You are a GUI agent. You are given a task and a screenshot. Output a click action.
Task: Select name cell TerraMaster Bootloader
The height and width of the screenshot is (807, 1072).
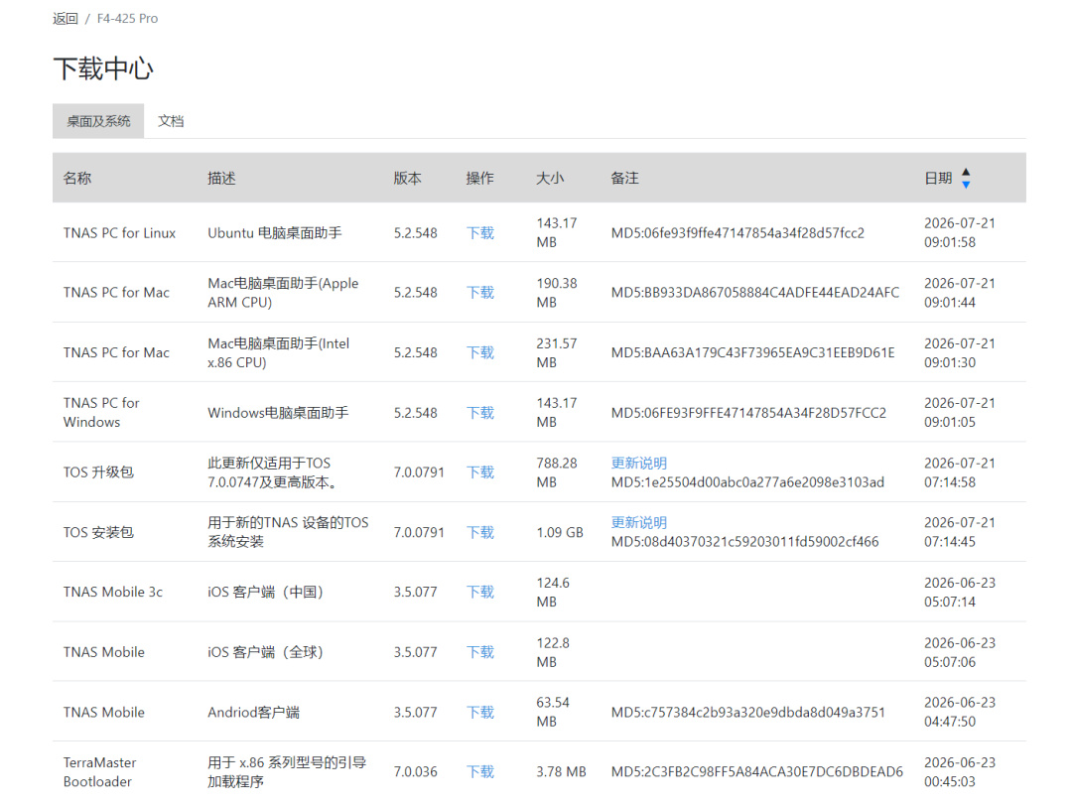click(100, 772)
